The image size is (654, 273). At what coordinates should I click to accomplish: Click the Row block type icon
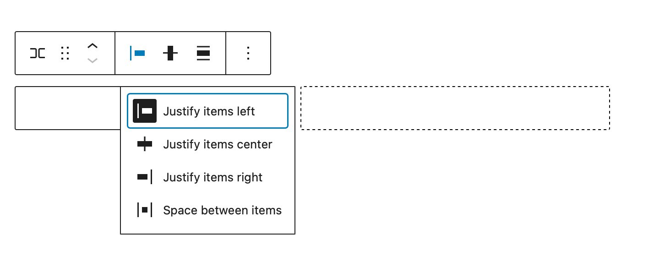[38, 54]
